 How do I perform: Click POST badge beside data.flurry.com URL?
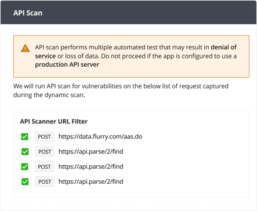pyautogui.click(x=44, y=137)
